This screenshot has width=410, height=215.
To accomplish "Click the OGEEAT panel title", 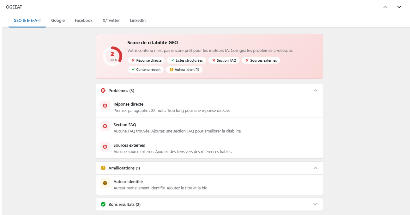I will tap(14, 7).
